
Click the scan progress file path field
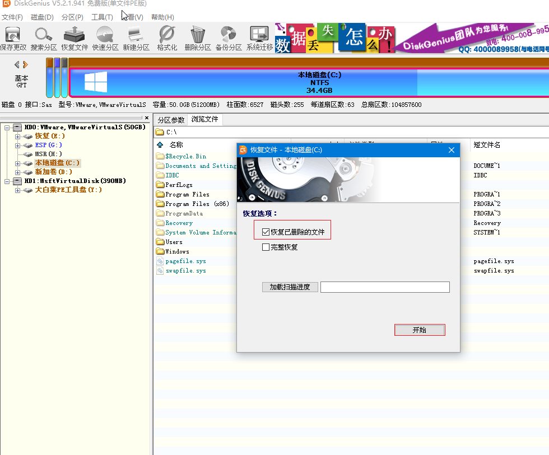tap(385, 287)
